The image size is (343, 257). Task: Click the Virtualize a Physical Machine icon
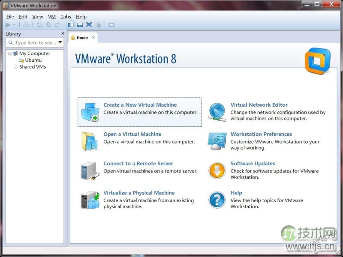(x=90, y=200)
